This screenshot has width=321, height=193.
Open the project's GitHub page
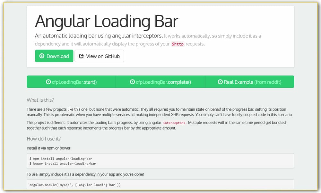tap(99, 56)
